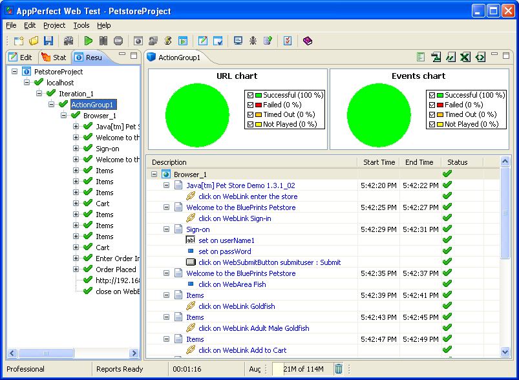Image resolution: width=519 pixels, height=380 pixels.
Task: Collapse the PetstoreProject tree node
Action: pos(15,72)
